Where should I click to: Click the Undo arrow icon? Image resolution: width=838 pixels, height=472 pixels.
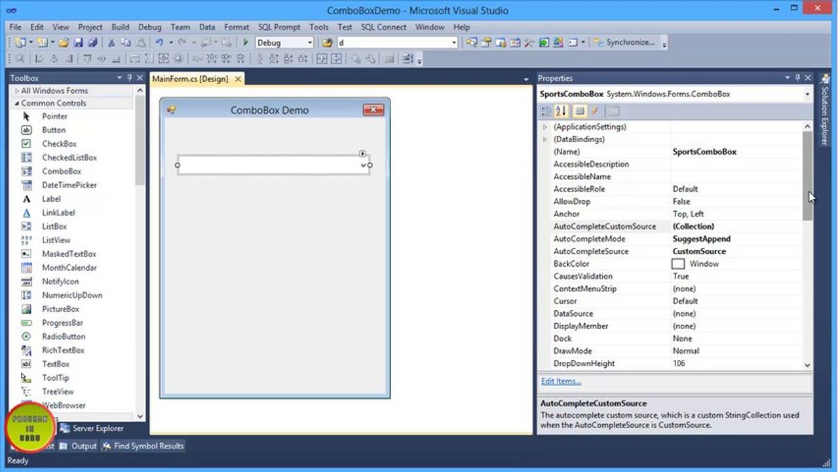(159, 43)
